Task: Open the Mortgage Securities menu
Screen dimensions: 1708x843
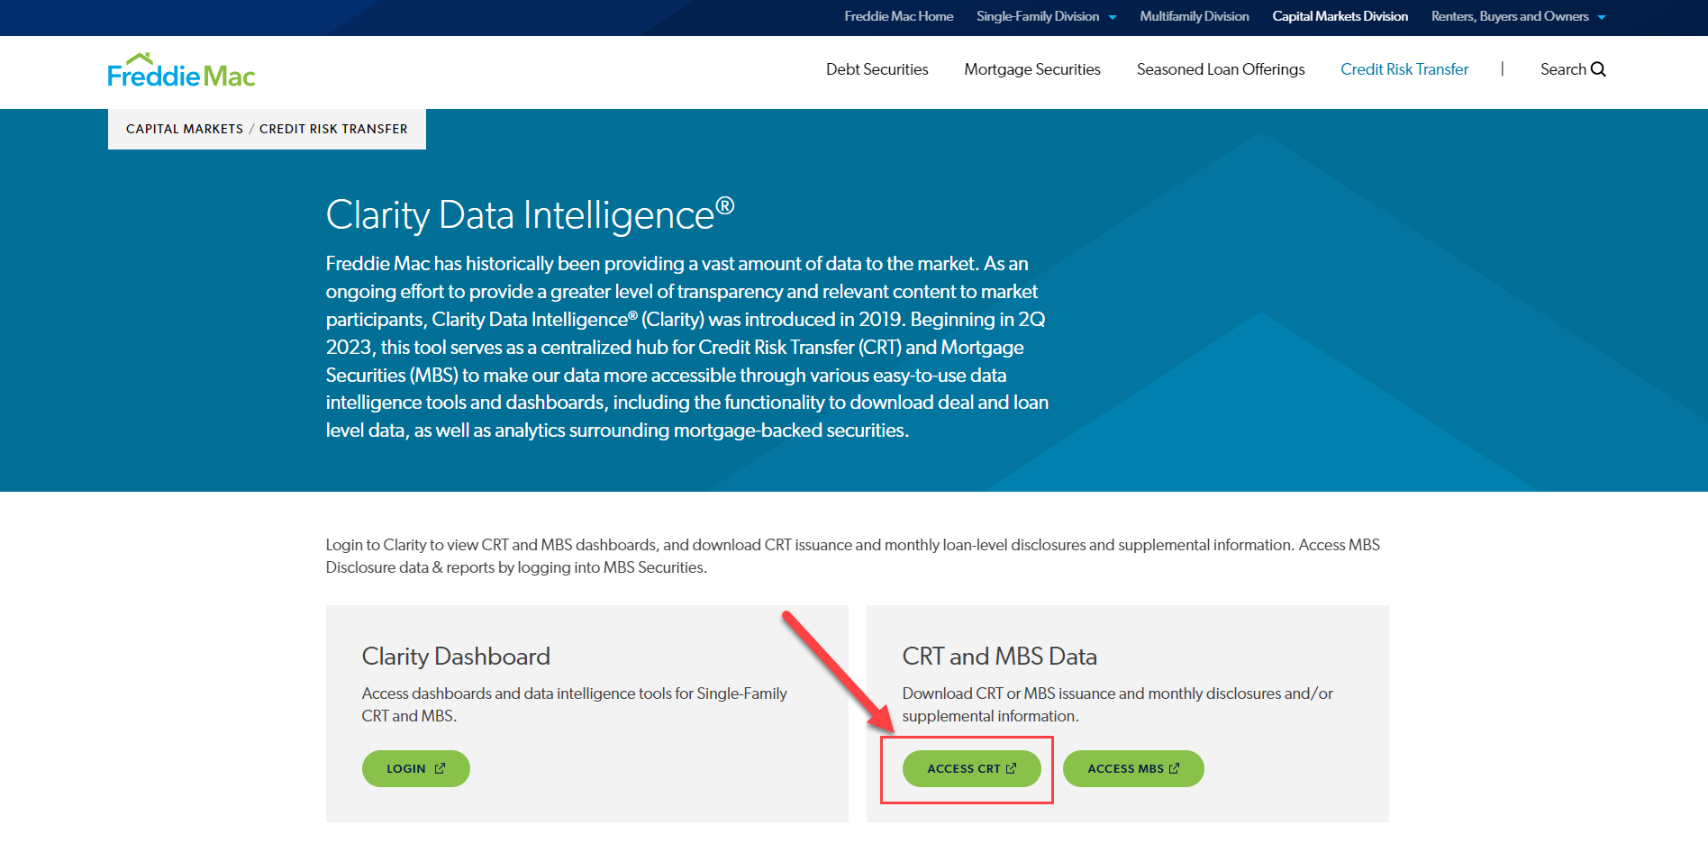Action: tap(1032, 69)
